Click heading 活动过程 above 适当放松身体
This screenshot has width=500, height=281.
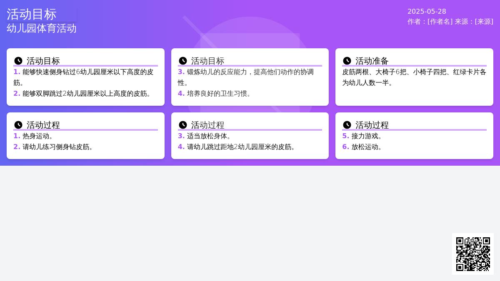[207, 125]
